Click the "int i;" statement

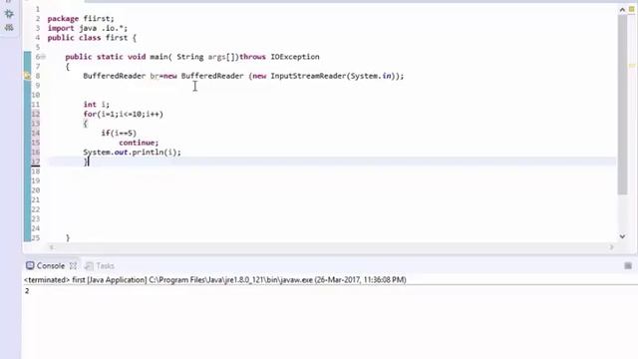click(x=97, y=105)
